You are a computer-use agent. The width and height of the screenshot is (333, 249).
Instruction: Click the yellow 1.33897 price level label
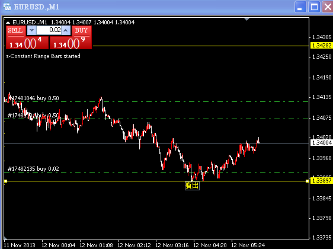[x=322, y=181]
